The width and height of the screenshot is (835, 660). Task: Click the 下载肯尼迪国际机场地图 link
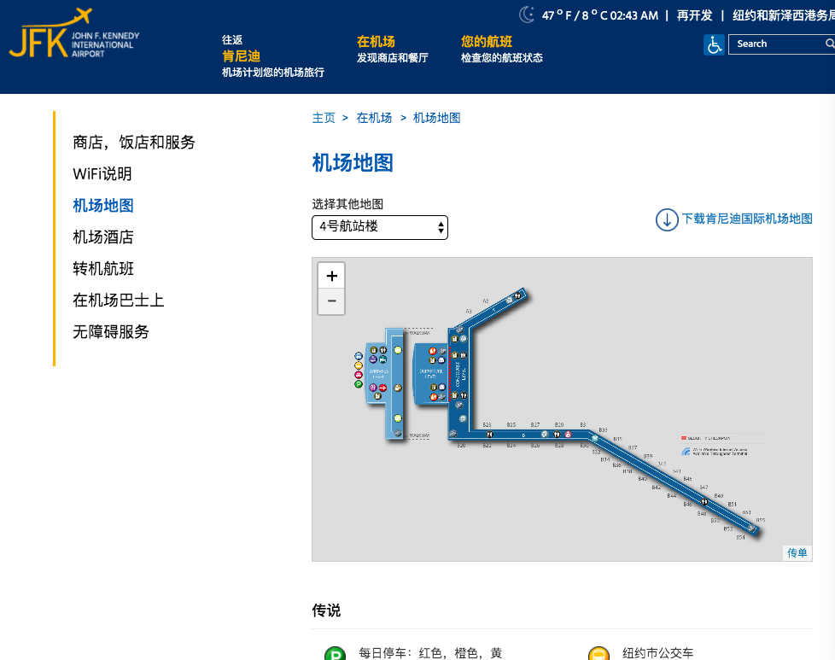pos(746,219)
